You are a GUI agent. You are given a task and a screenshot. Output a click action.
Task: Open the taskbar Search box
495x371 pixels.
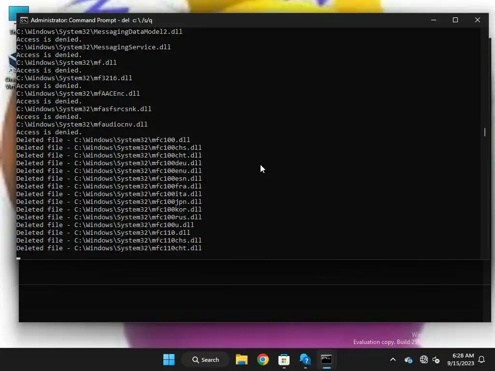pyautogui.click(x=205, y=359)
